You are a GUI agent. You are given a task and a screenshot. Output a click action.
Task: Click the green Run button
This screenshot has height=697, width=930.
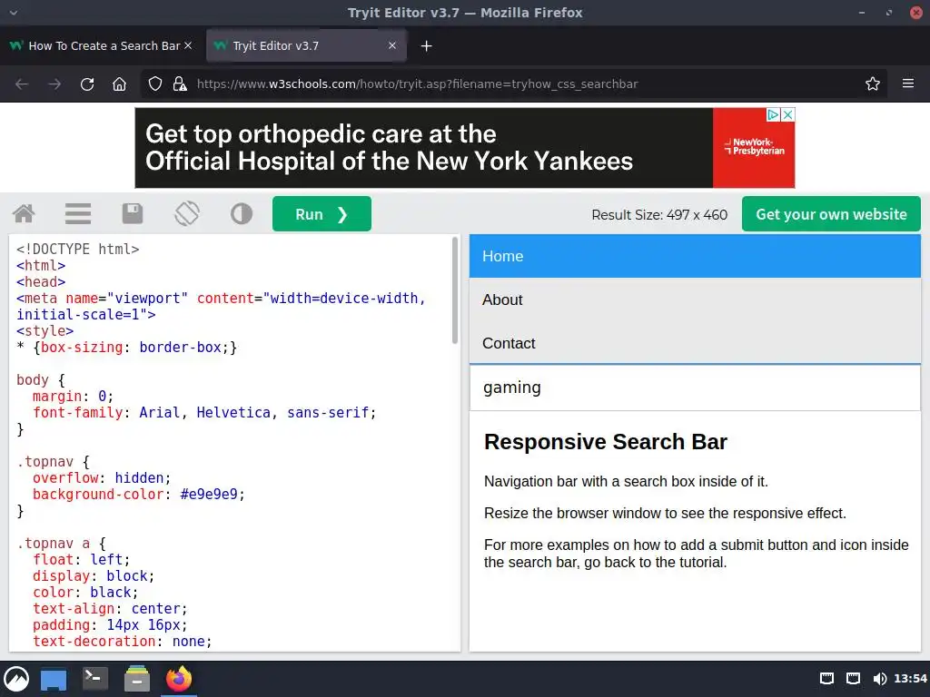(322, 214)
